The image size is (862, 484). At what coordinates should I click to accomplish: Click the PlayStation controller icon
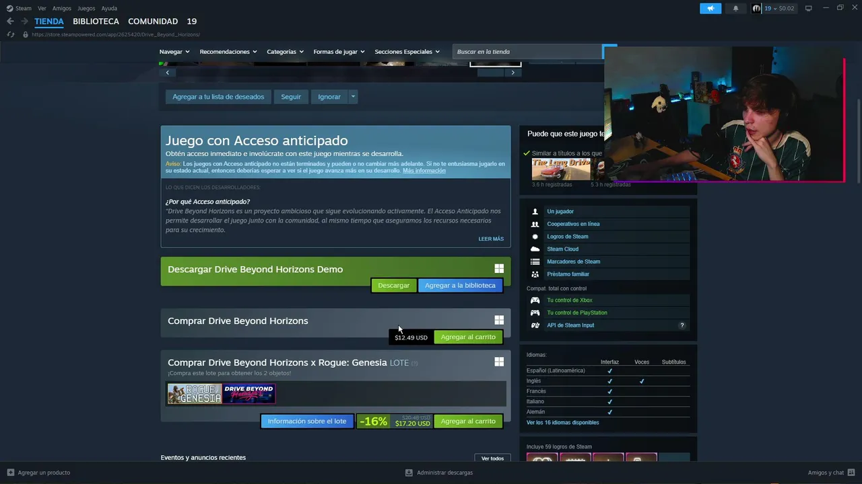coord(535,313)
